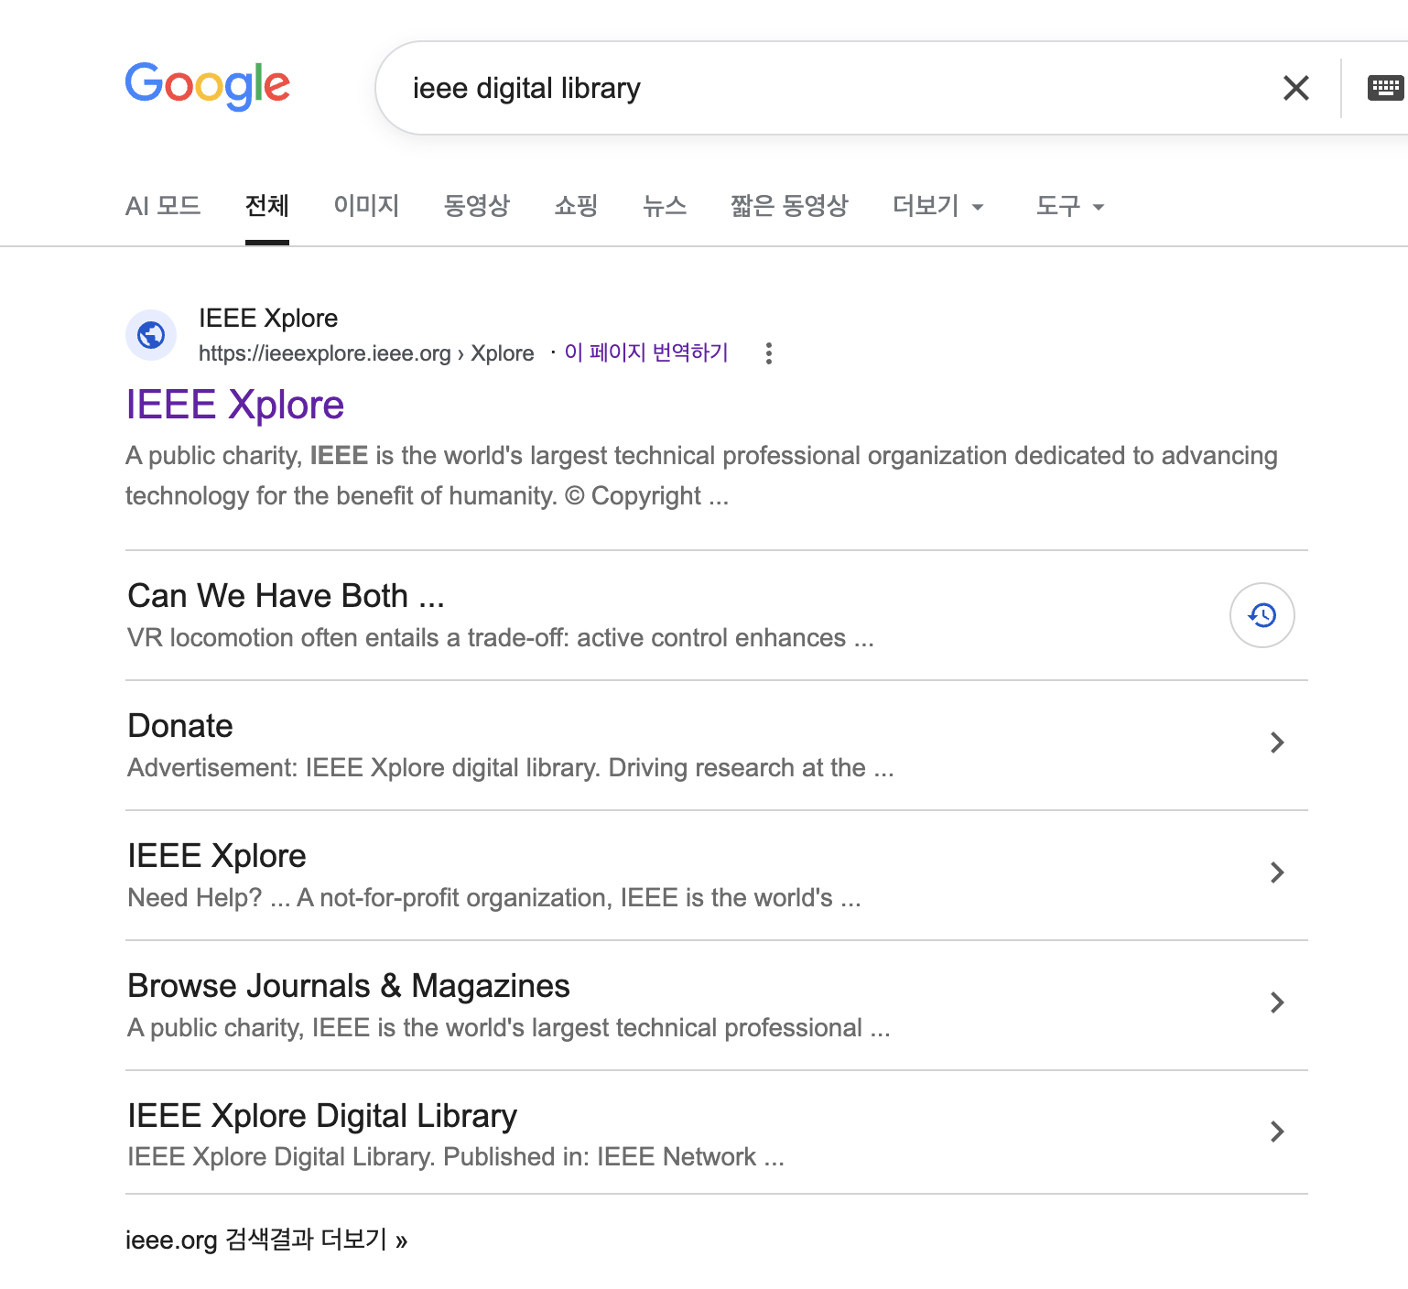Expand chevron for IEEE Xplore Digital Library

1277,1132
